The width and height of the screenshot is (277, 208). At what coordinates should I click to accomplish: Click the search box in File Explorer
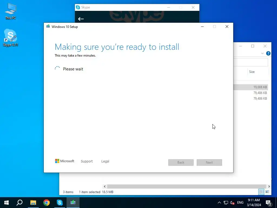pos(251,62)
